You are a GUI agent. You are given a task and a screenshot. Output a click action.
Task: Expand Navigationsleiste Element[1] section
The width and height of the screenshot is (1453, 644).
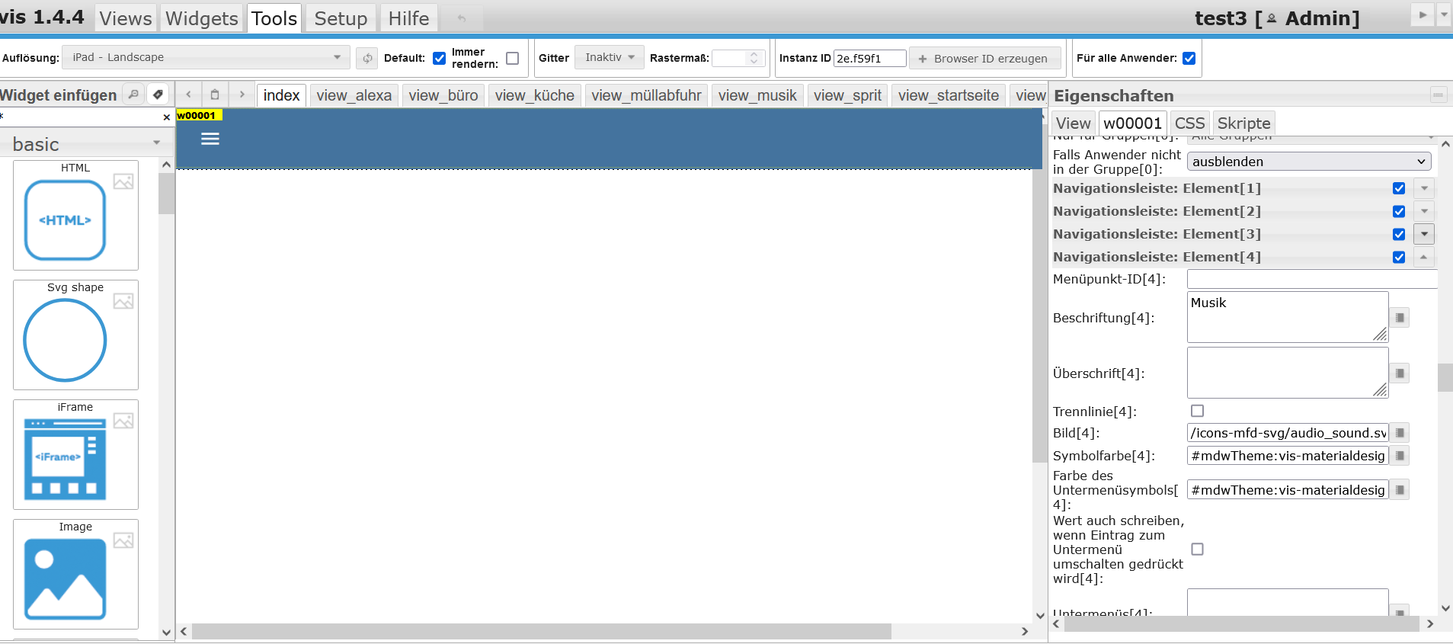(x=1424, y=188)
